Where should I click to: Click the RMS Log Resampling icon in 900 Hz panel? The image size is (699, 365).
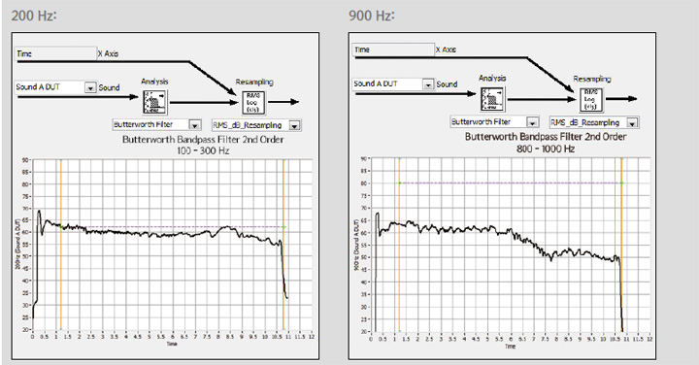click(590, 100)
